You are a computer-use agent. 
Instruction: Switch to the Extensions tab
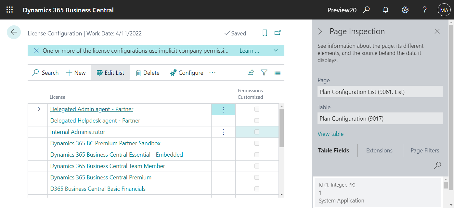[x=379, y=150]
